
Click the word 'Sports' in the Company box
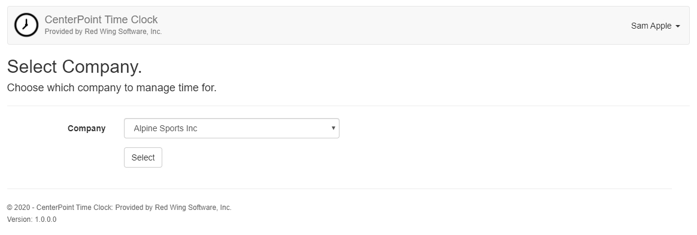point(170,128)
